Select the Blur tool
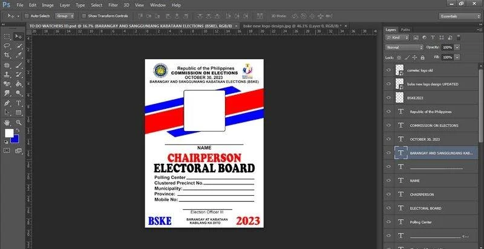The height and width of the screenshot is (249, 484). 7,93
